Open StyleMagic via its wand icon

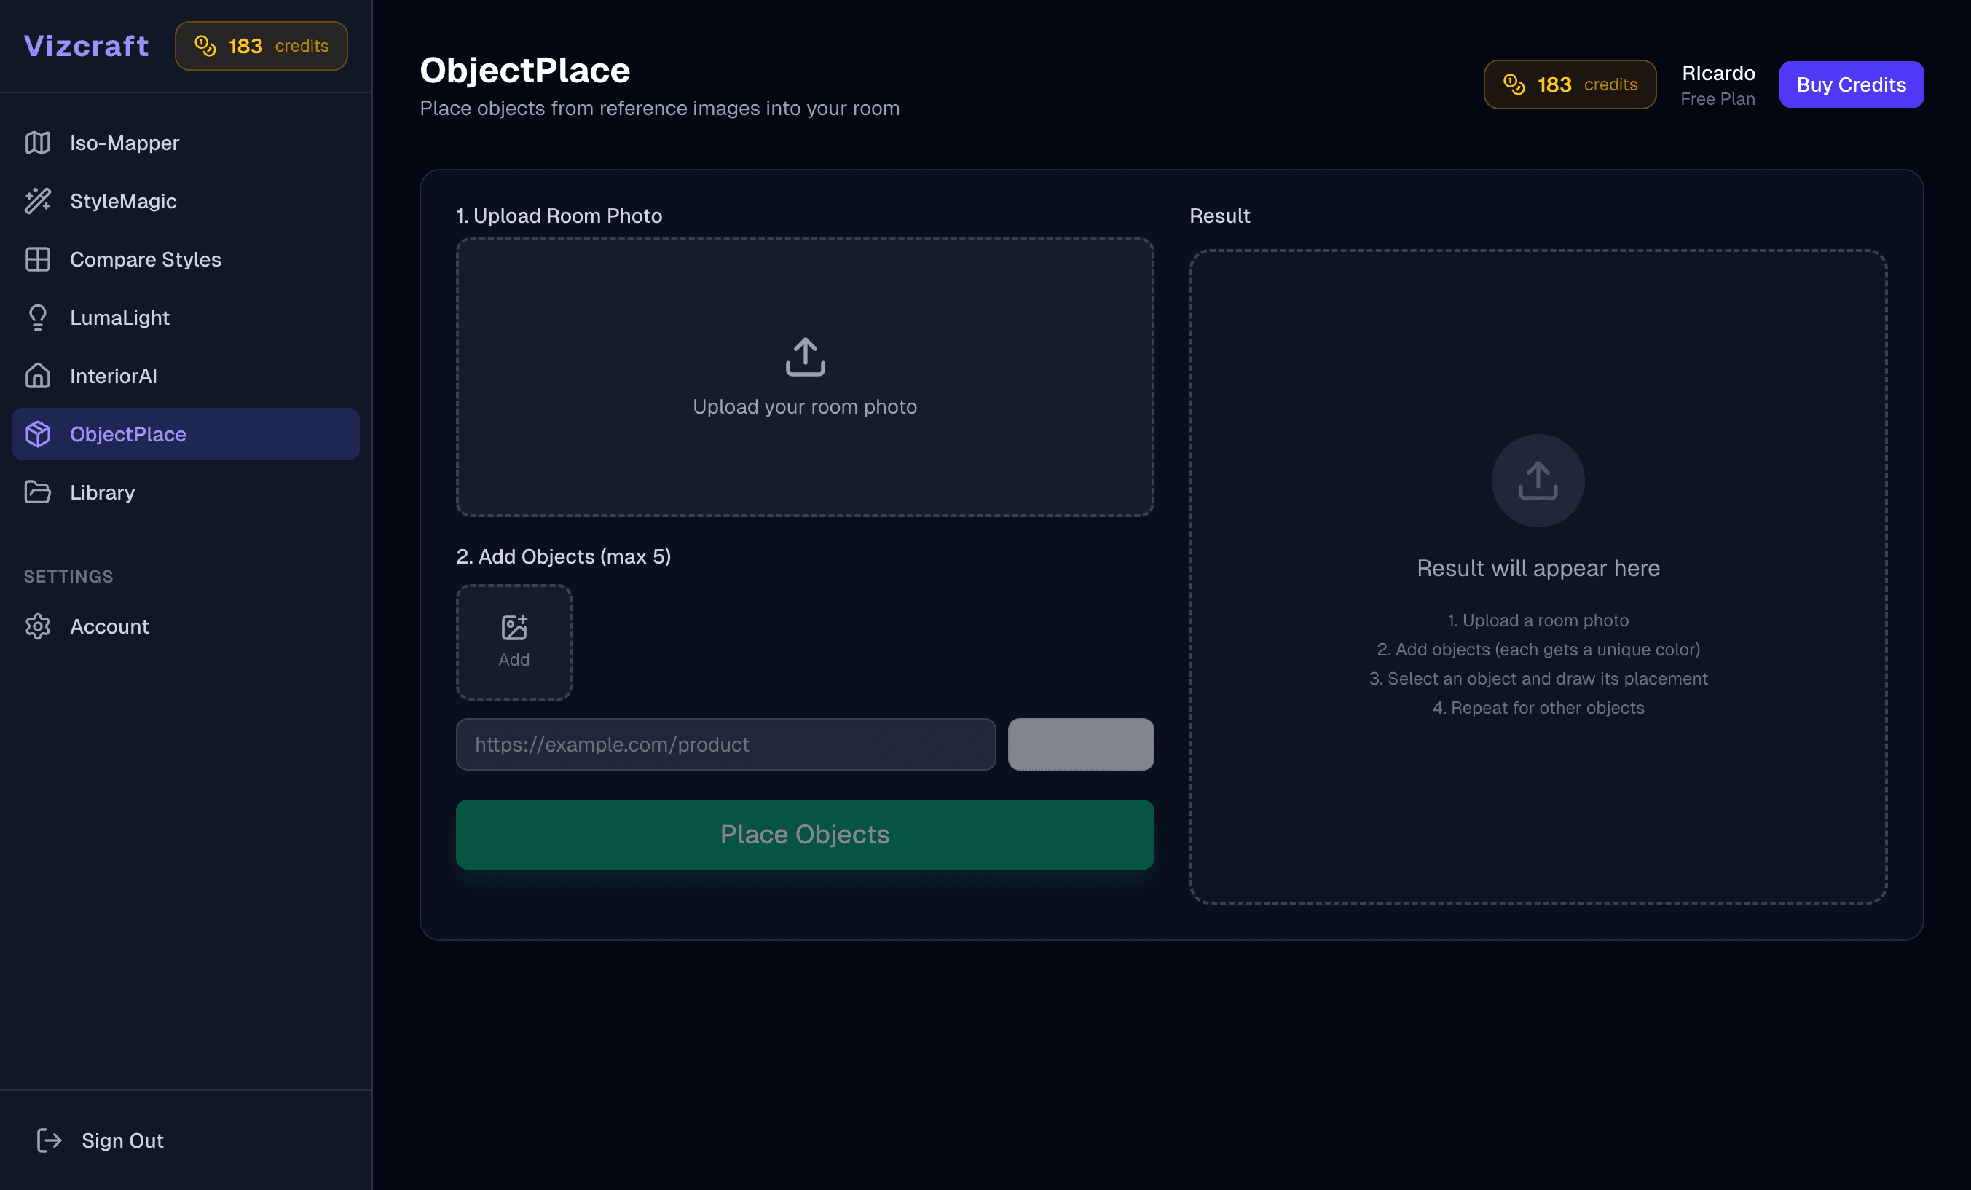pos(38,201)
